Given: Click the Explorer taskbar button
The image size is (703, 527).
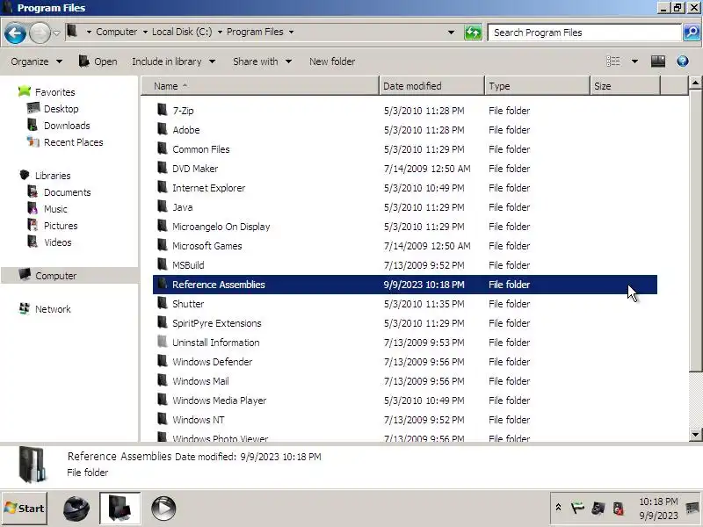Looking at the screenshot, I should point(120,509).
